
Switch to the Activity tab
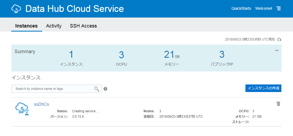54,26
